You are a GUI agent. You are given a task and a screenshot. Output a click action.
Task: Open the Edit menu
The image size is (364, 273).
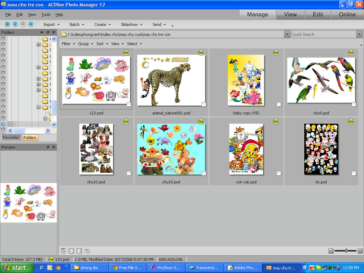[20, 15]
